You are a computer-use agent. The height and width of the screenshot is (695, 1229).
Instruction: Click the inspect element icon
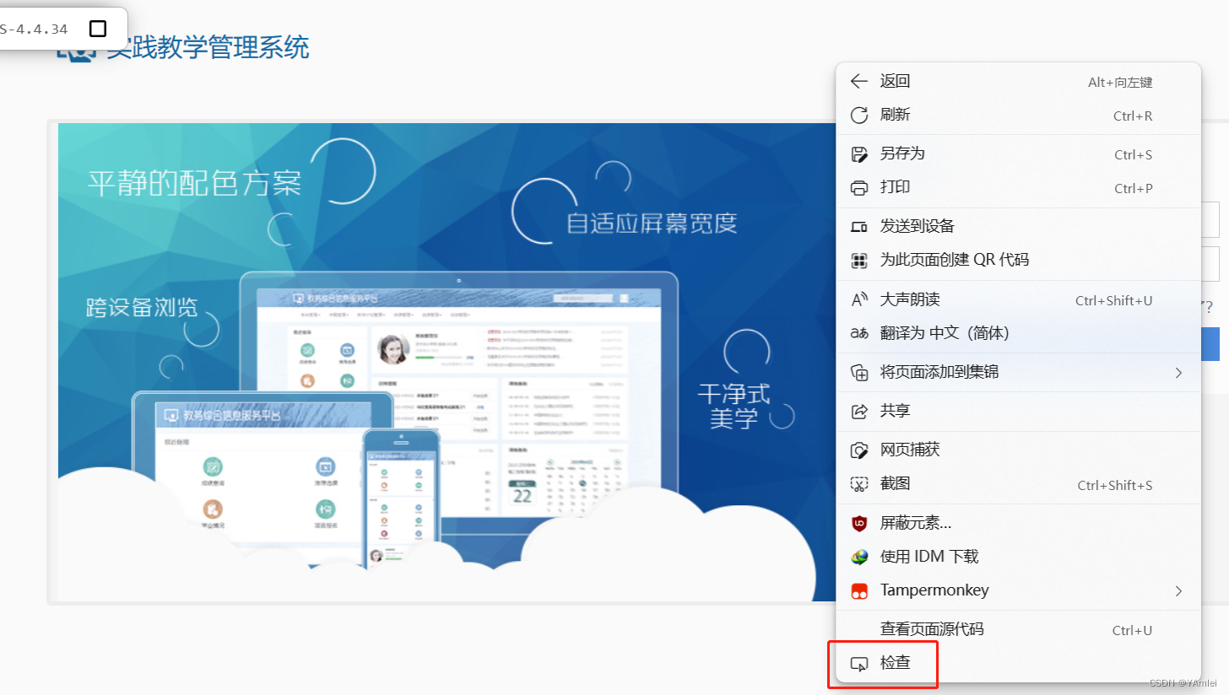pos(859,664)
